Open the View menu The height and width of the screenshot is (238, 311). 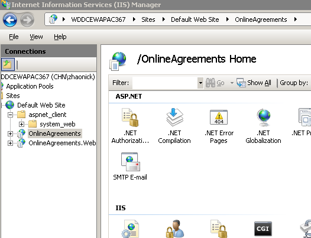point(36,37)
